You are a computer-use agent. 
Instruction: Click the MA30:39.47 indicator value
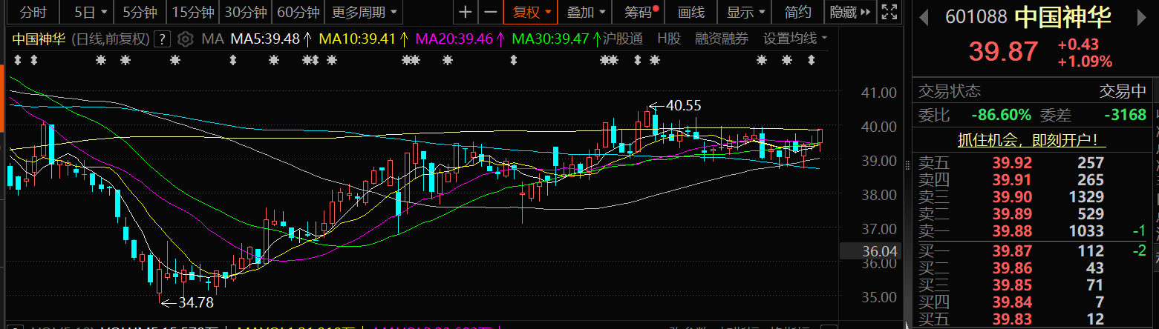click(x=550, y=39)
